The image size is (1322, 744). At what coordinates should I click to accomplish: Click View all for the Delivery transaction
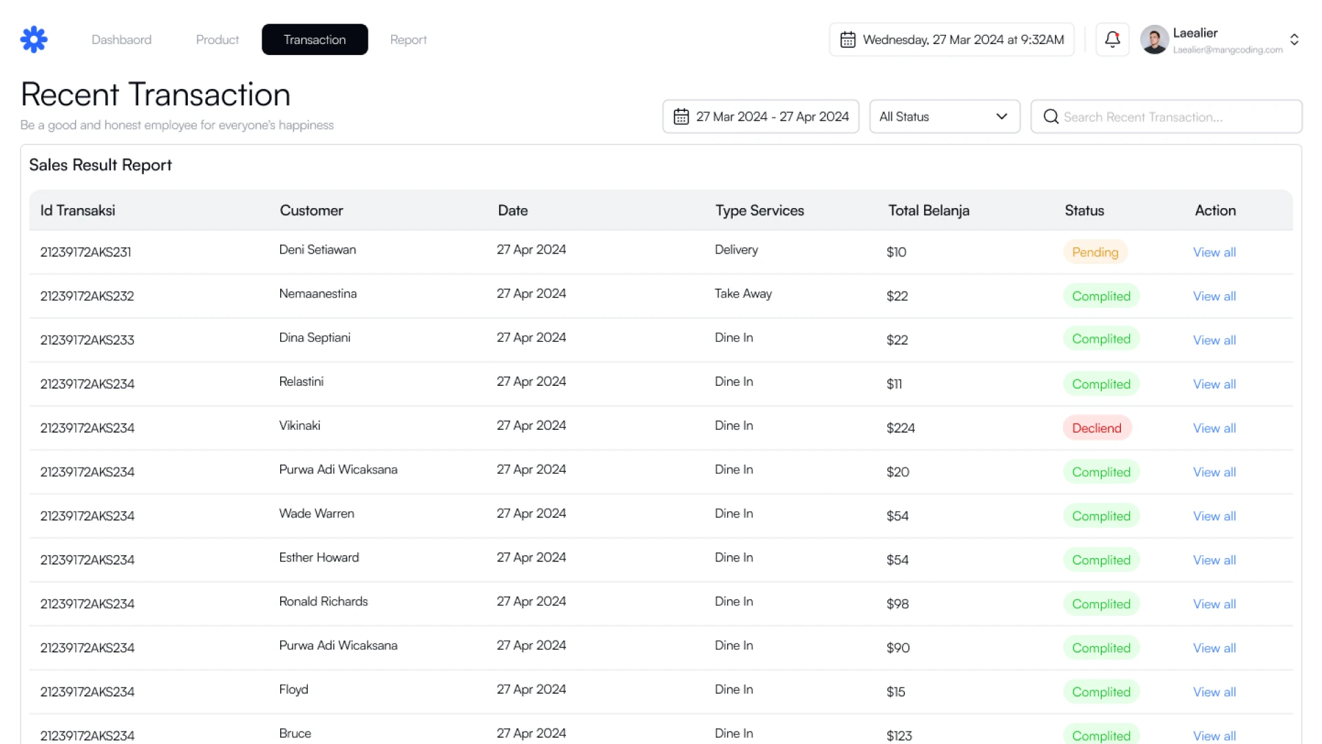[1213, 252]
